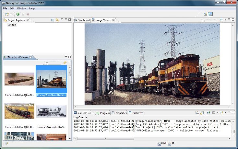Open Project Explorer view menu triangle
This screenshot has height=149, width=238.
[x=62, y=19]
